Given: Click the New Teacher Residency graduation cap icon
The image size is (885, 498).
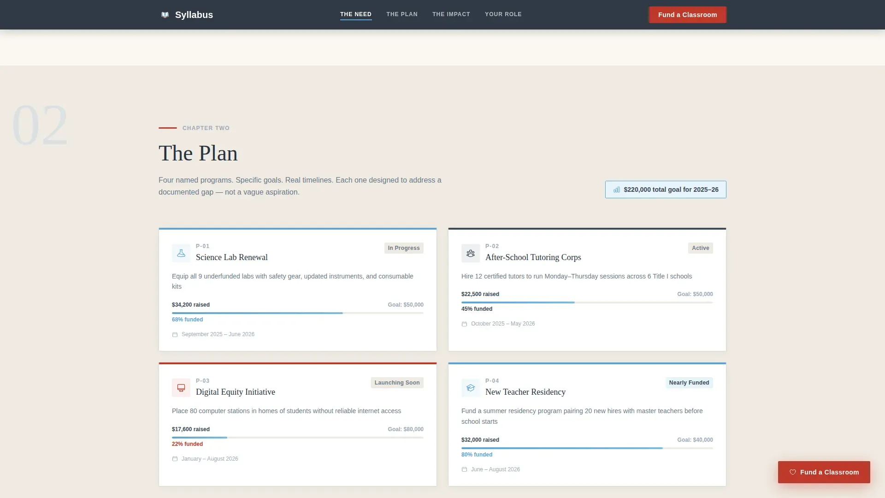Looking at the screenshot, I should click(471, 388).
